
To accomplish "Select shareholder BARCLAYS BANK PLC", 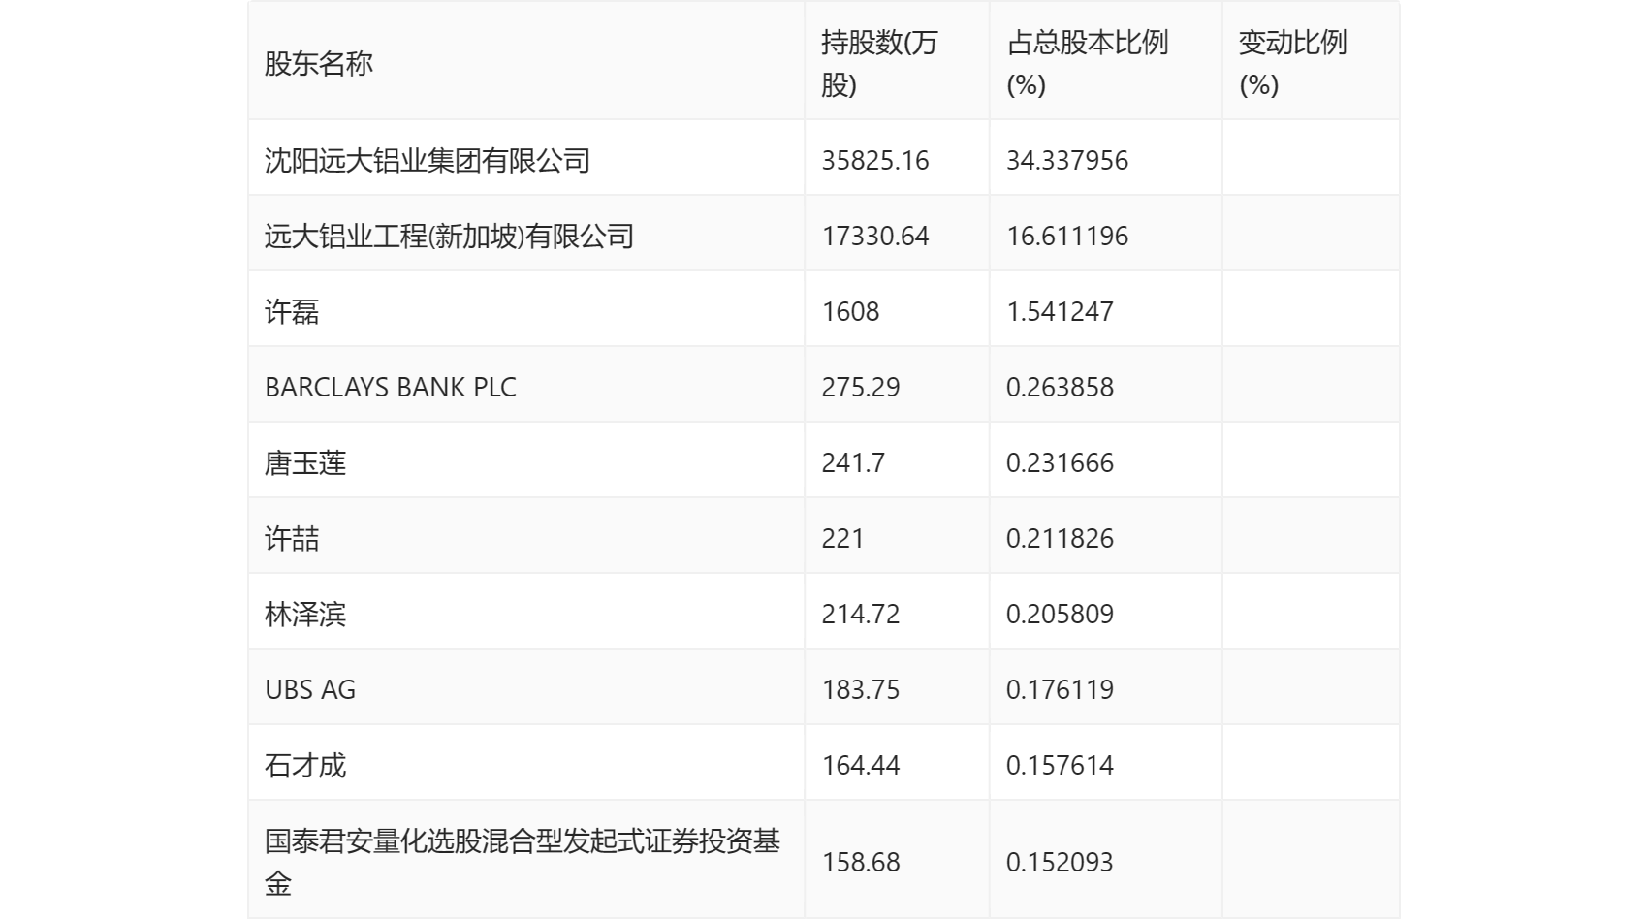I will 391,387.
